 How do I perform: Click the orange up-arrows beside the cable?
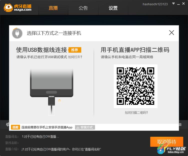(59, 101)
